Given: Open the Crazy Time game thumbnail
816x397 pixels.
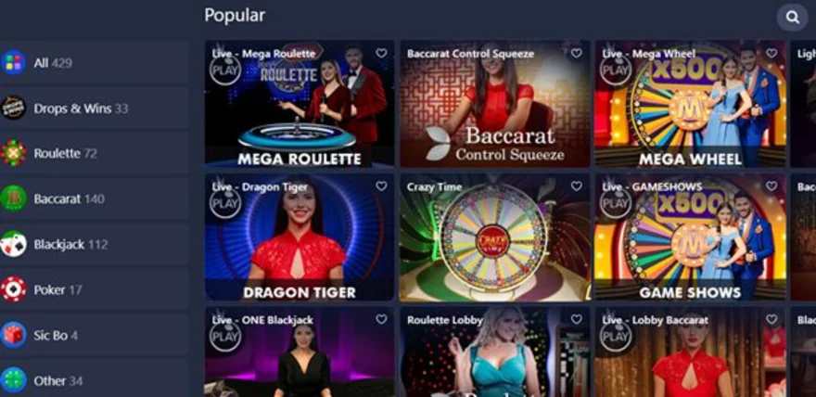Looking at the screenshot, I should coord(495,237).
